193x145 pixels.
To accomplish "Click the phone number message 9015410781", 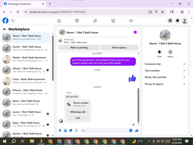I will coord(72,97).
